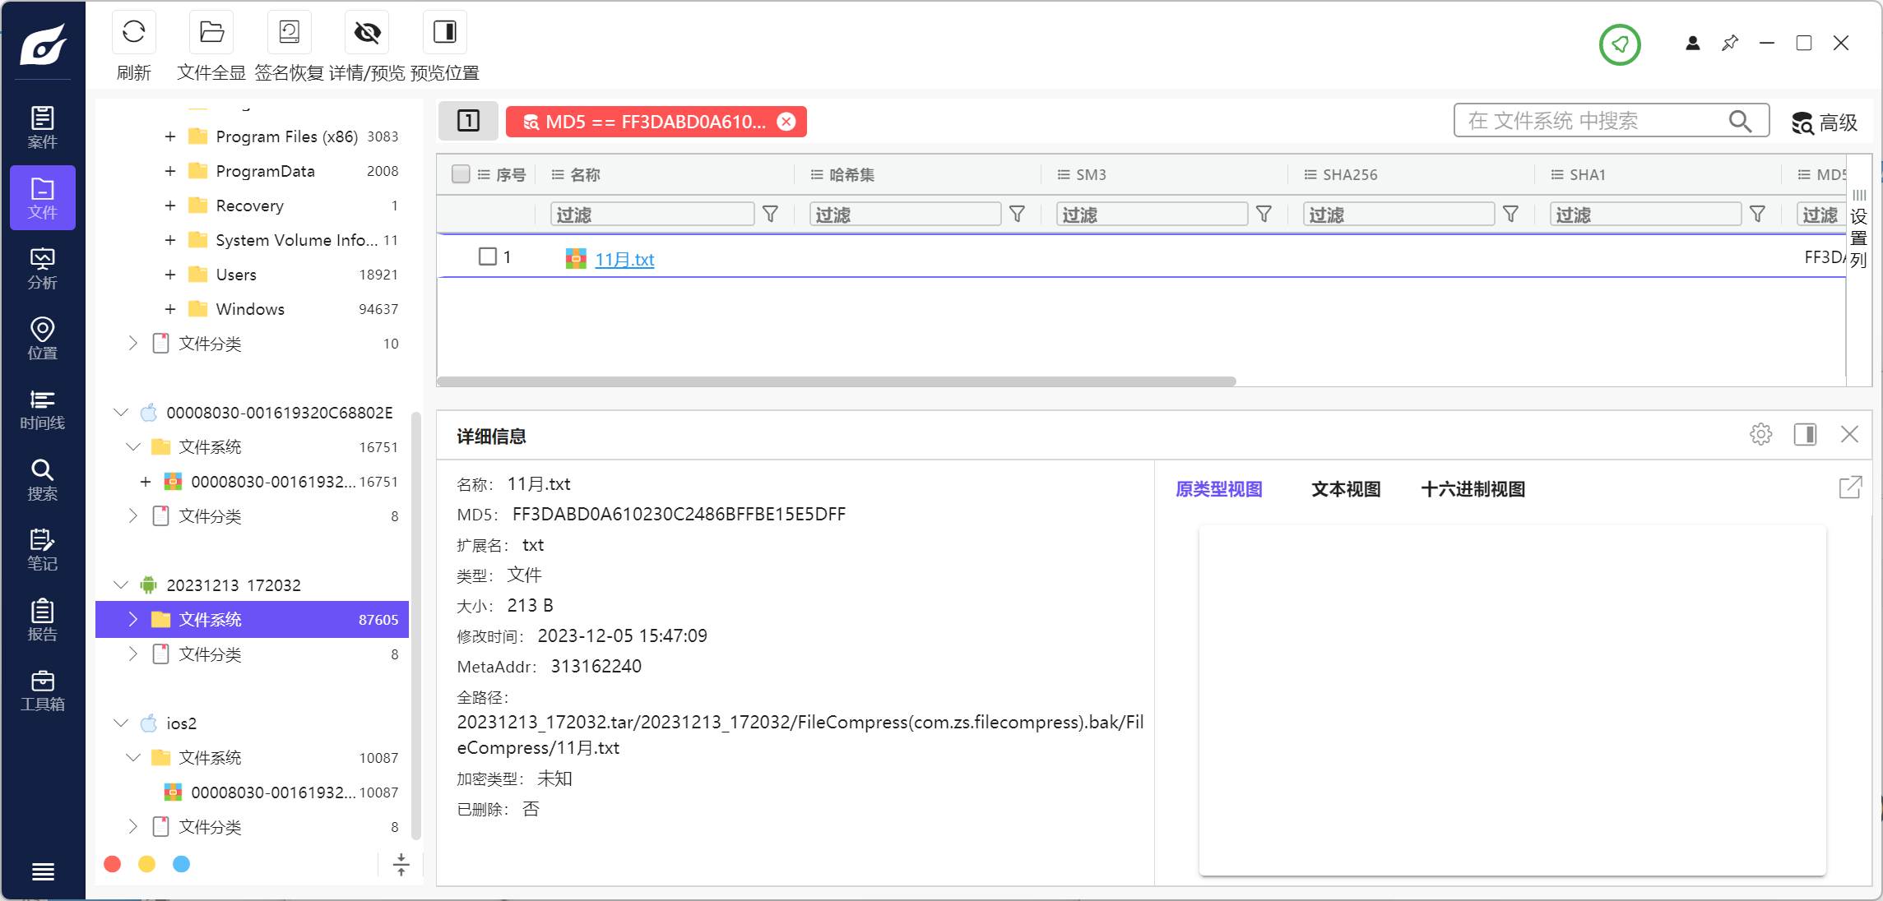Open 高级 advanced search

(1825, 122)
